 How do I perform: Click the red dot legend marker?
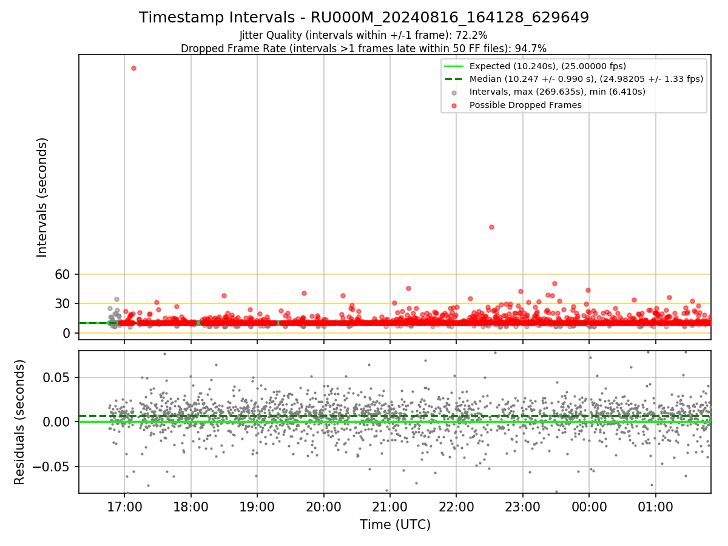454,105
